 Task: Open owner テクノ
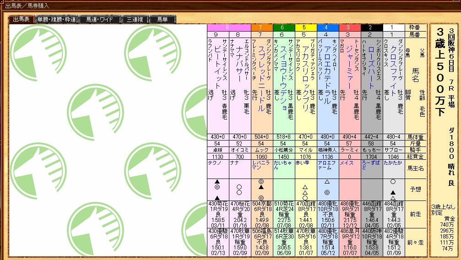pyautogui.click(x=214, y=163)
